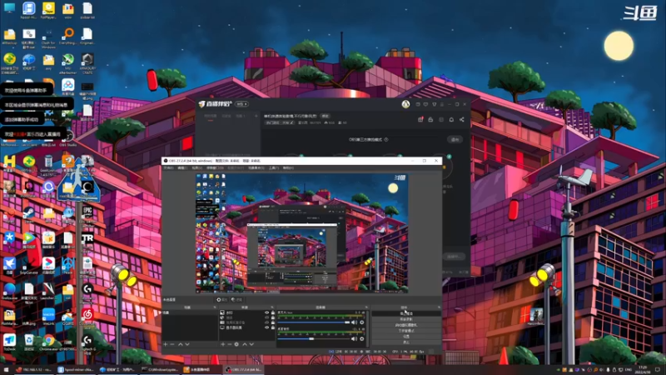Open the gift box icon with red dot
The height and width of the screenshot is (375, 666).
coord(420,119)
